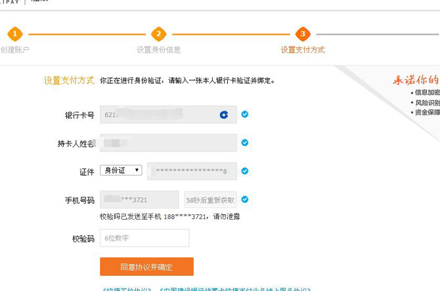Click the 证件 field label

click(87, 172)
